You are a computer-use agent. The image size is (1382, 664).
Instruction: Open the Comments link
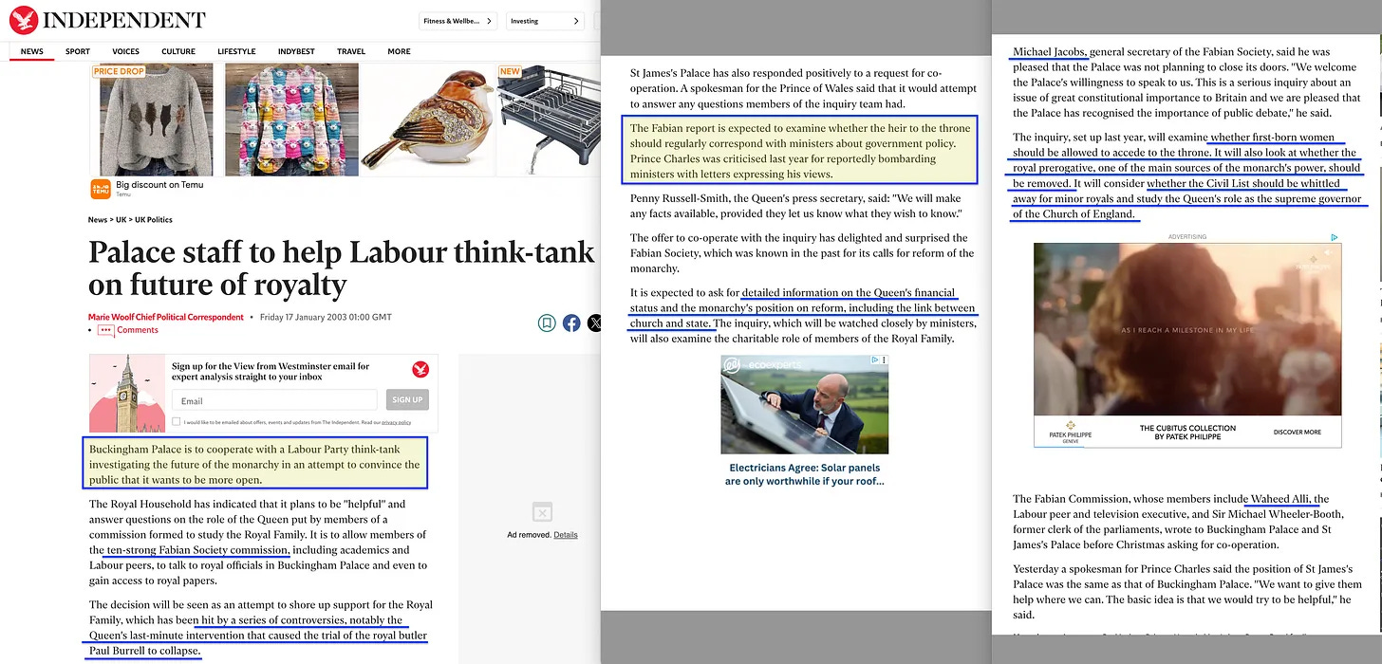pyautogui.click(x=138, y=330)
